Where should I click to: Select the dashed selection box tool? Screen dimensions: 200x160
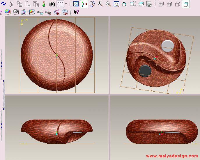[x=60, y=4]
